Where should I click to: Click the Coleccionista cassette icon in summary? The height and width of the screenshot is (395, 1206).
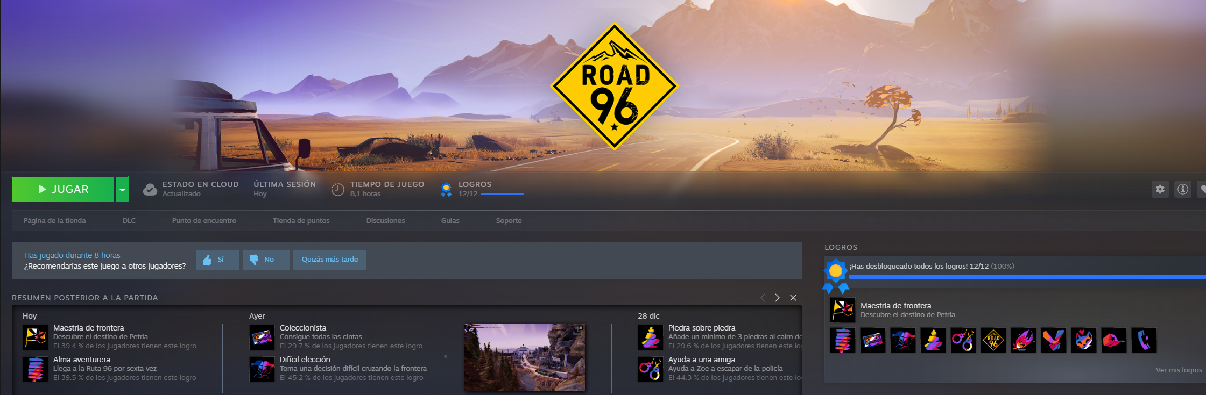(262, 337)
